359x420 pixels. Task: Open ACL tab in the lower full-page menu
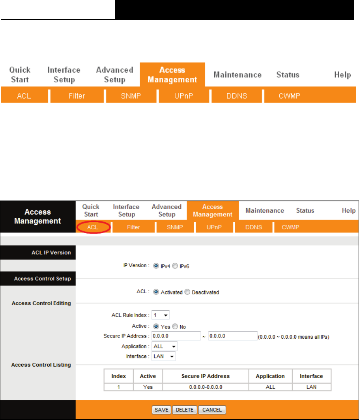point(93,227)
